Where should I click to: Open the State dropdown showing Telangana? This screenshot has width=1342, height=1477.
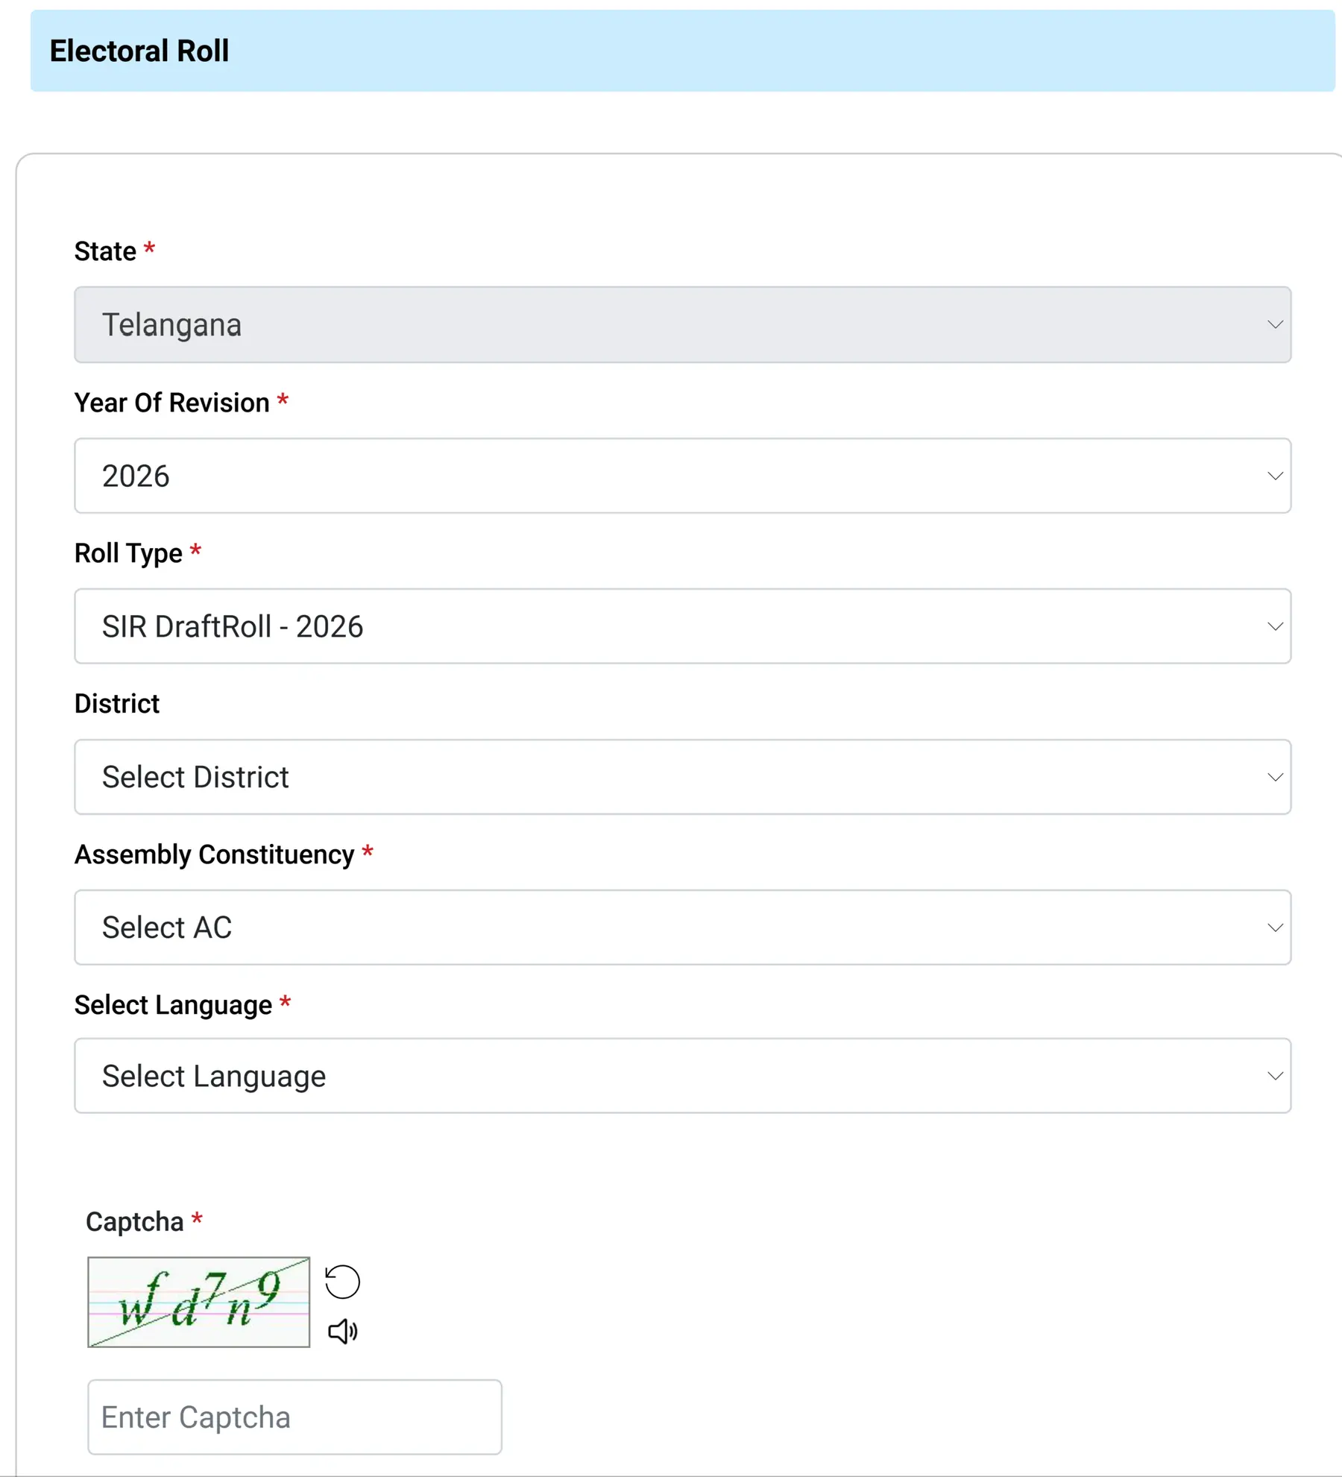pyautogui.click(x=682, y=324)
